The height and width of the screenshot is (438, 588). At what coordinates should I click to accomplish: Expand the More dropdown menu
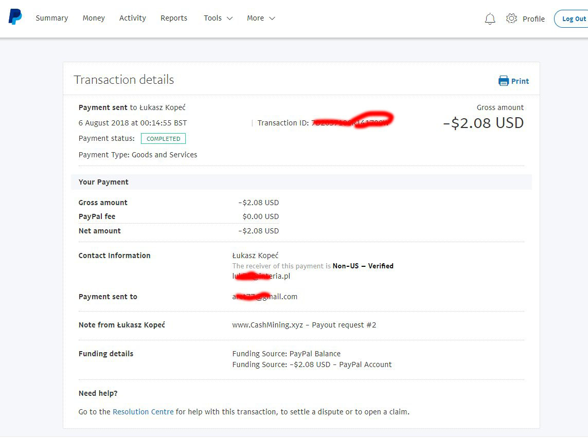point(261,18)
